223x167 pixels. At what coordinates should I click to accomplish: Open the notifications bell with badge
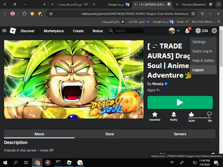coord(187,31)
